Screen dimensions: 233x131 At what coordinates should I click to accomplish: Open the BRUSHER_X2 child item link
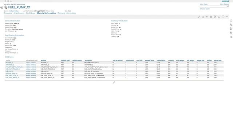(x=9, y=63)
